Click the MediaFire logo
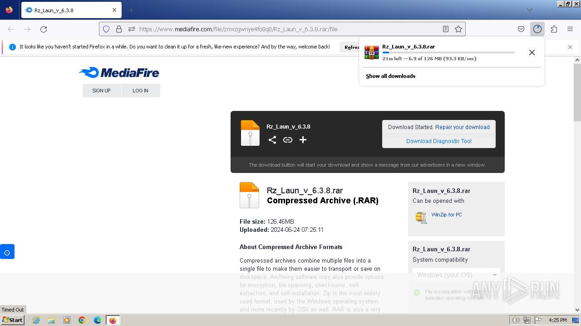 coord(119,72)
